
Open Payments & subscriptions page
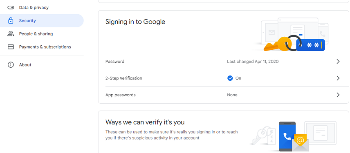tap(45, 47)
